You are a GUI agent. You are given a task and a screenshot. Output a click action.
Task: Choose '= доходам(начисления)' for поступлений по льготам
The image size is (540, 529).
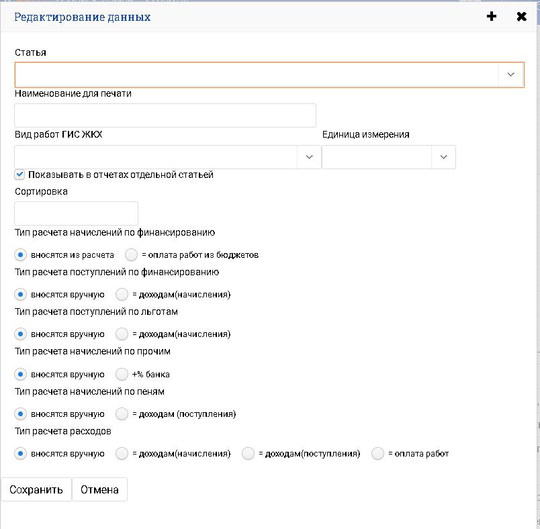point(122,334)
